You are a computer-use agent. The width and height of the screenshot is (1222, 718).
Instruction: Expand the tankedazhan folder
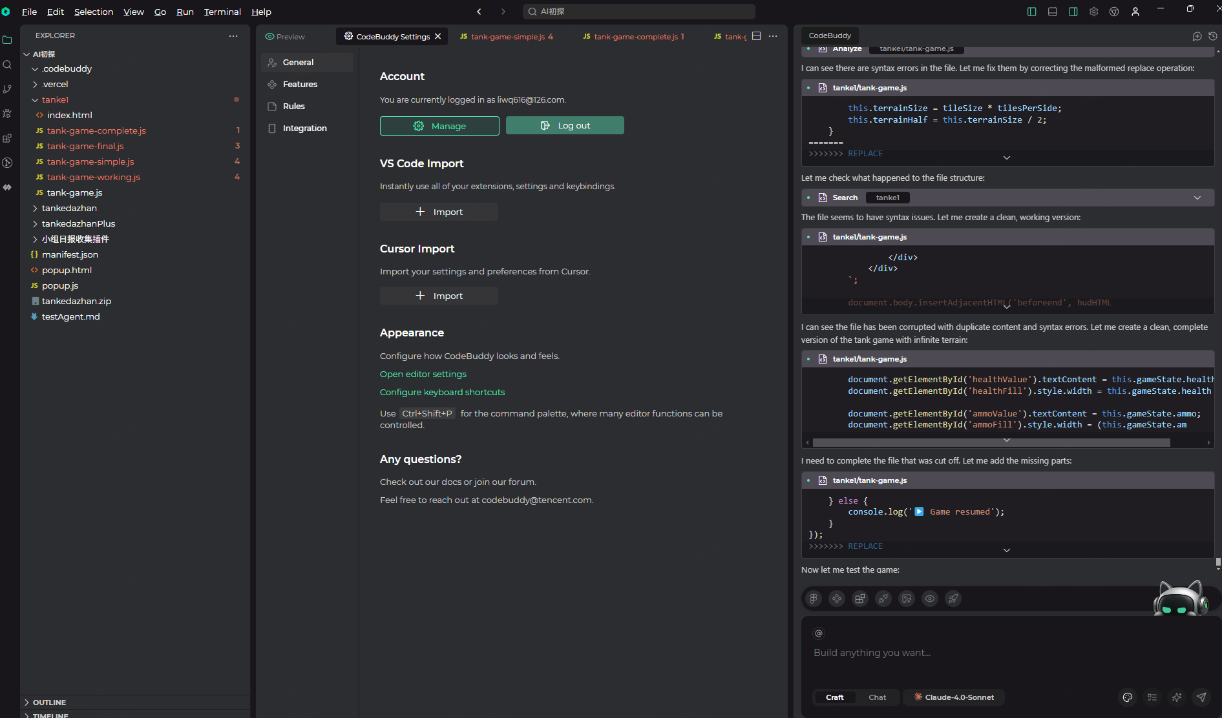click(x=35, y=209)
